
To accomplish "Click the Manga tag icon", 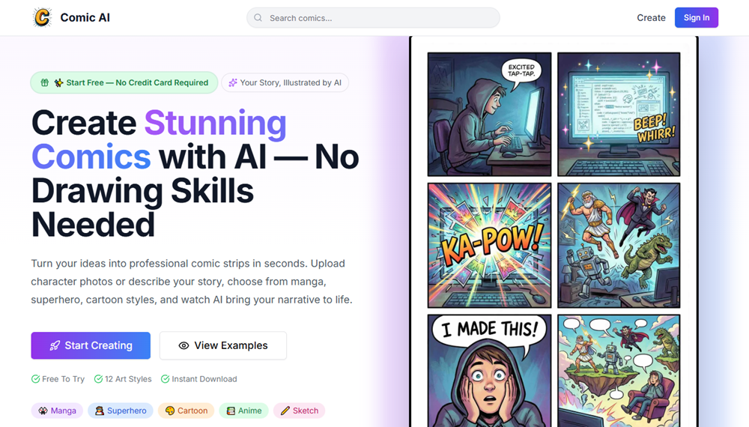I will (x=43, y=411).
